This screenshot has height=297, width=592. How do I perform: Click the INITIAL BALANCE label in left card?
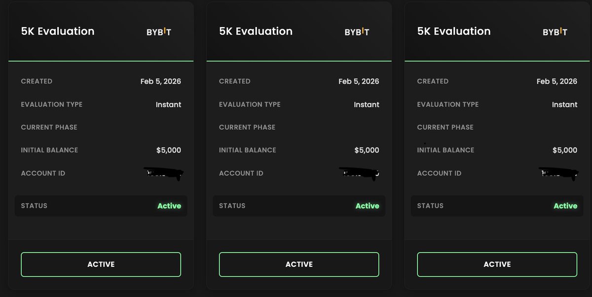(x=49, y=150)
